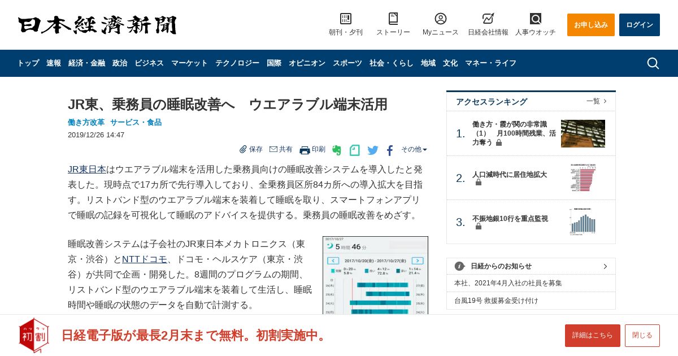Click the 共有 envelope icon
This screenshot has width=678, height=356.
273,149
